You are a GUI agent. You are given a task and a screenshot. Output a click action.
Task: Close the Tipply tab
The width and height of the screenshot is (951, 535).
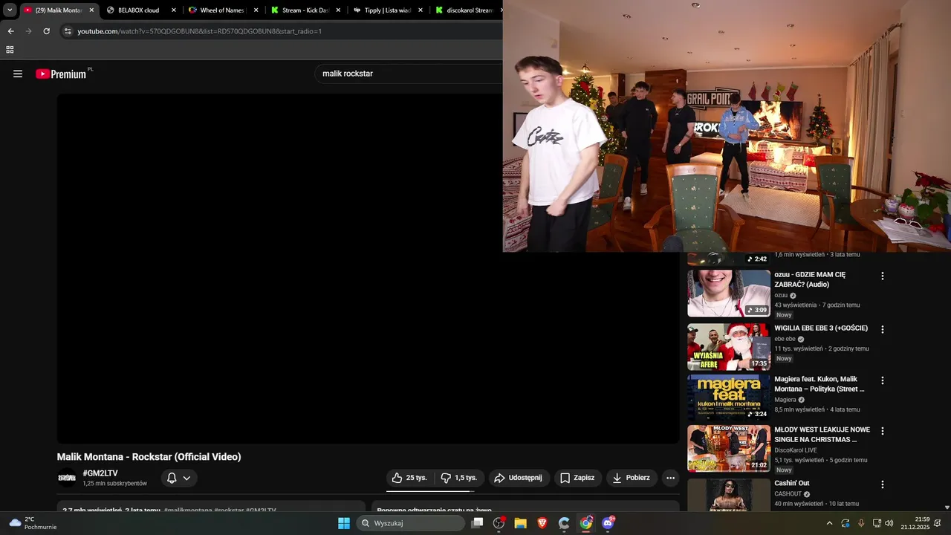coord(421,10)
